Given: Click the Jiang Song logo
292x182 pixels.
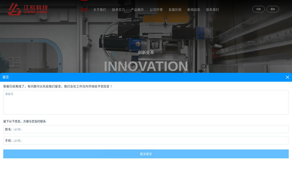Looking at the screenshot, I should (x=28, y=9).
